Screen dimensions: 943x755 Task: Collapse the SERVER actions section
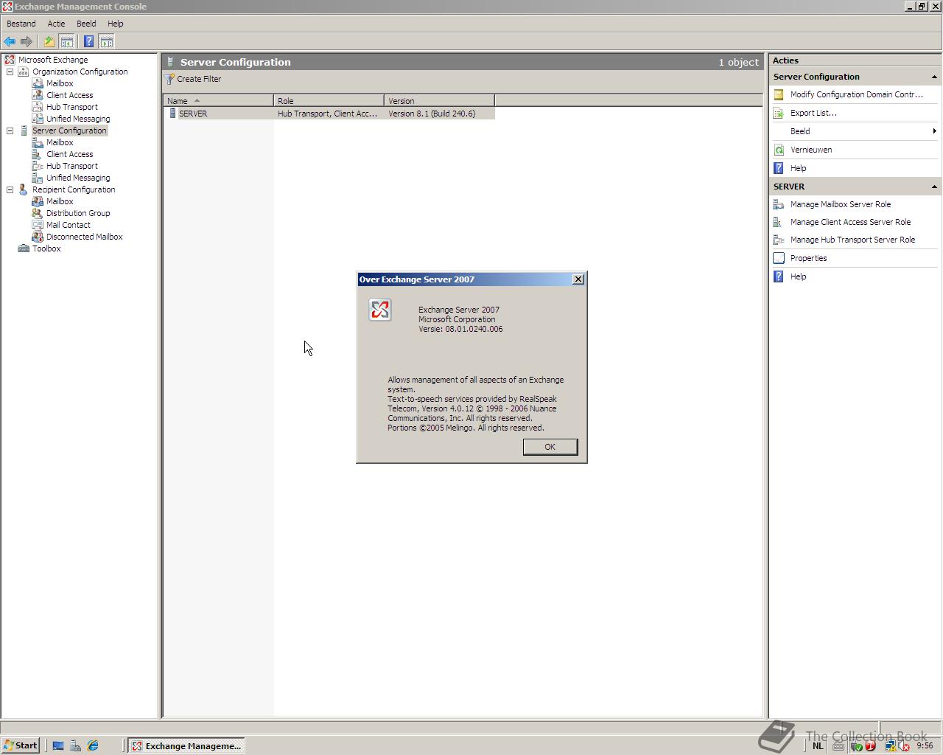[934, 187]
